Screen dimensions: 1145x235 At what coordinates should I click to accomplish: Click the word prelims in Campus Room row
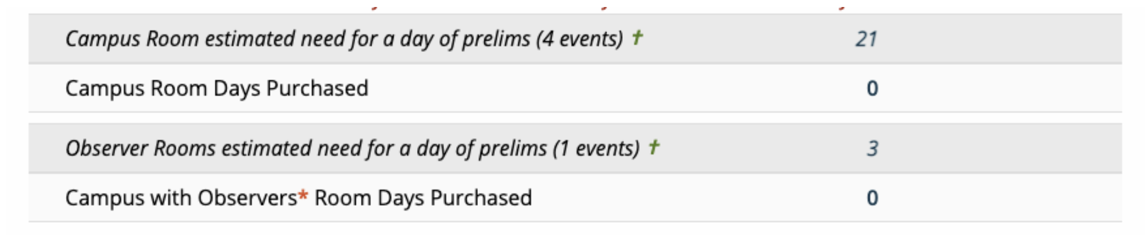pos(496,39)
